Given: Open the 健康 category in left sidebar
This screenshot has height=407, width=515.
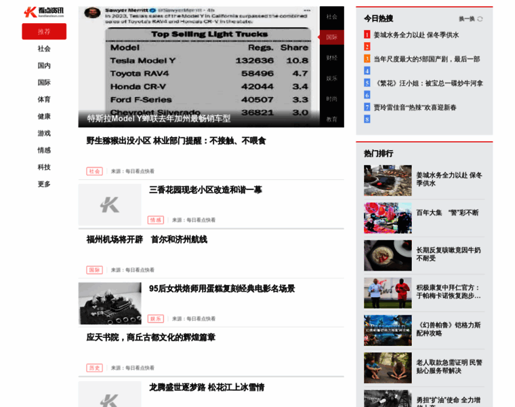Looking at the screenshot, I should (44, 117).
